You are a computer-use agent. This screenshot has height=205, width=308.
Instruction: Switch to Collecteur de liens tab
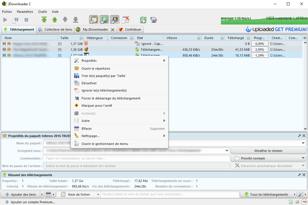(55, 29)
